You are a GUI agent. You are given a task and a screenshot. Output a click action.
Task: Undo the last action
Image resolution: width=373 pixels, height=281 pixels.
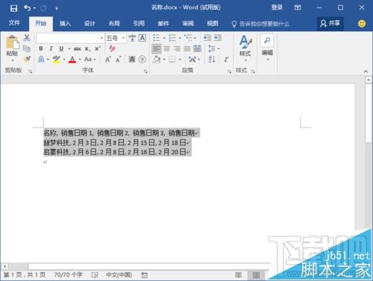coord(27,8)
